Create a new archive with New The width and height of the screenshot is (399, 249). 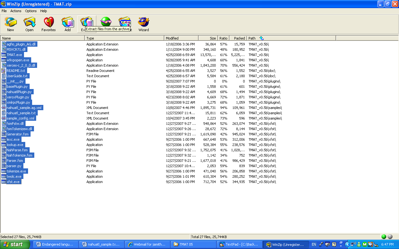click(11, 24)
